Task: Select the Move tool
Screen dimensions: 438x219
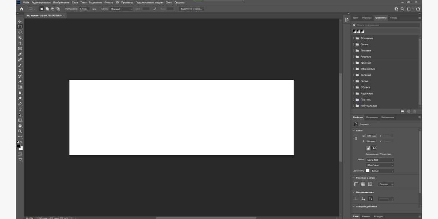Action: click(20, 21)
